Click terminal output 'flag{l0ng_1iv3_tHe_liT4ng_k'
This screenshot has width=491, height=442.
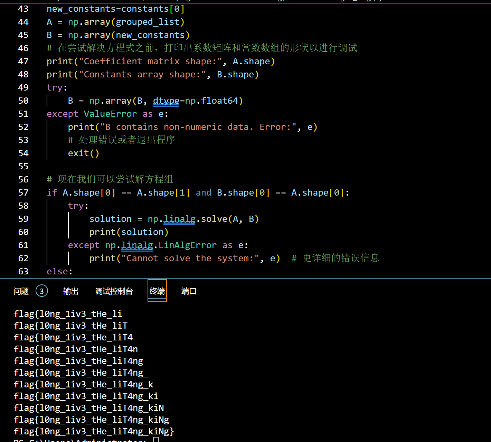coord(84,384)
